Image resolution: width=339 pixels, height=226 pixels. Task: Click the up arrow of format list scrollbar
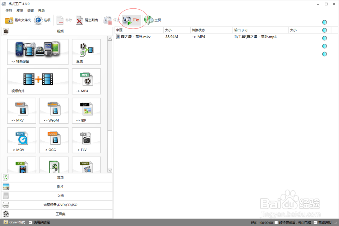click(110, 39)
